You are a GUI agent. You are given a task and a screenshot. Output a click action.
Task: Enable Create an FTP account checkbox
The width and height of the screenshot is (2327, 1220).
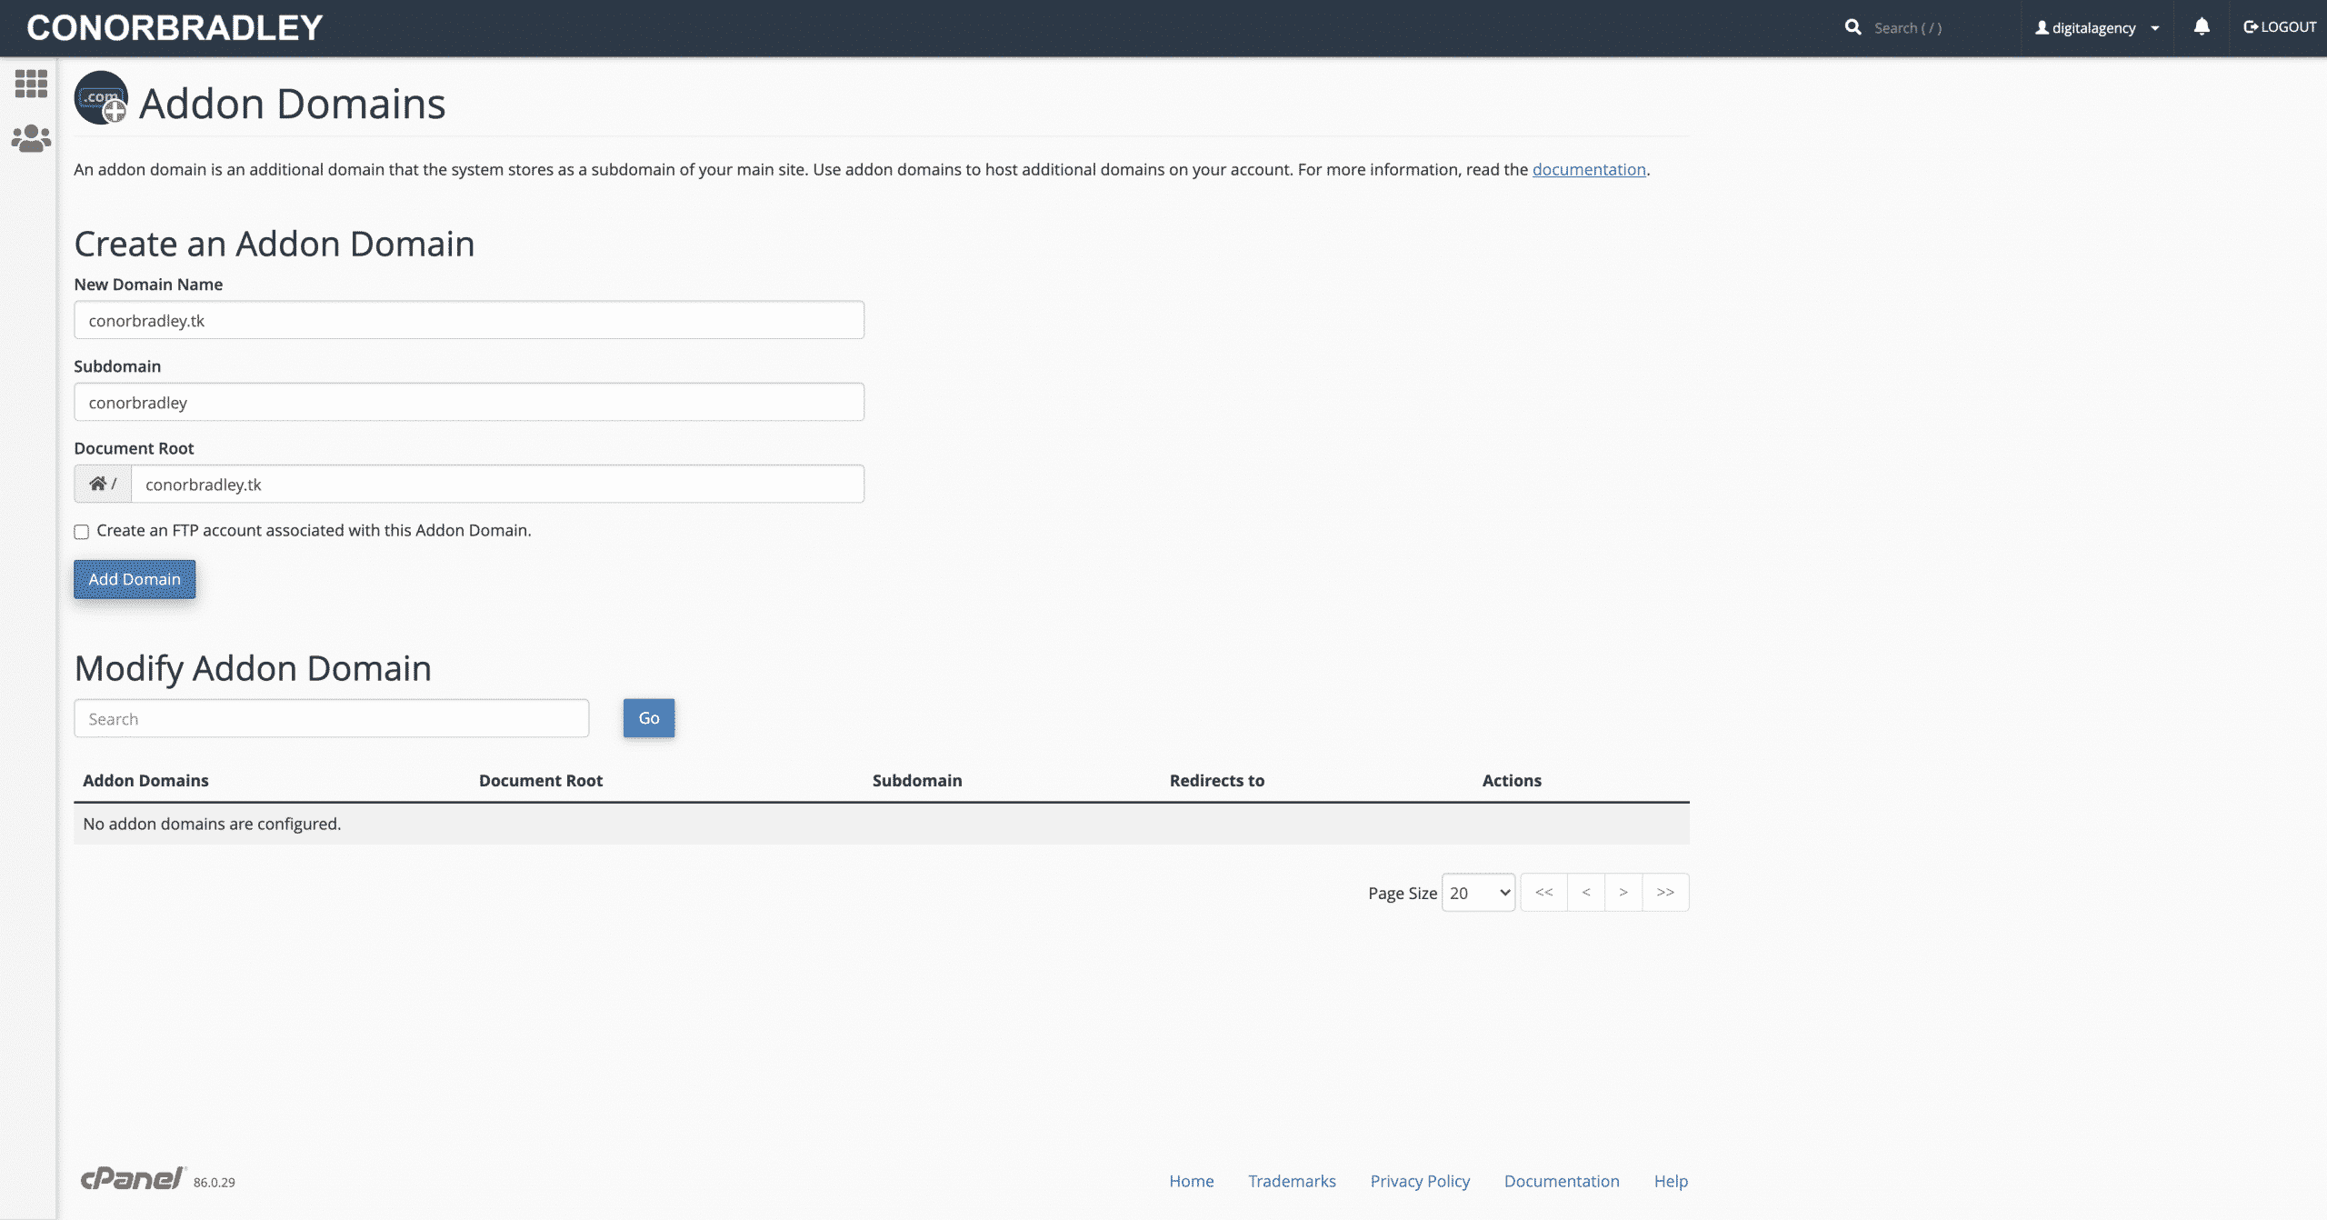coord(82,532)
